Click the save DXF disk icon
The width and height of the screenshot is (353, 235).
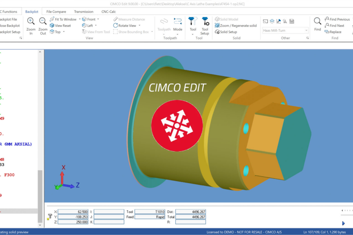click(x=292, y=21)
